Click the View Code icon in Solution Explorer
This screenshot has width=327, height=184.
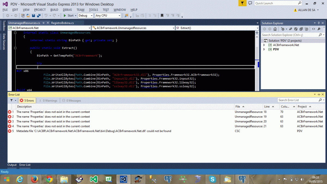coord(314,29)
